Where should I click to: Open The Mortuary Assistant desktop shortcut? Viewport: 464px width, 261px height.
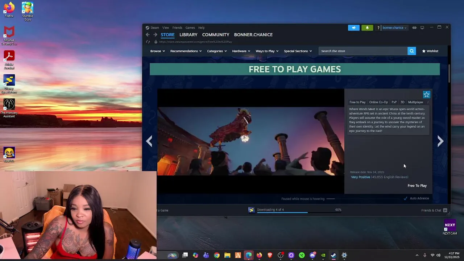pyautogui.click(x=9, y=108)
